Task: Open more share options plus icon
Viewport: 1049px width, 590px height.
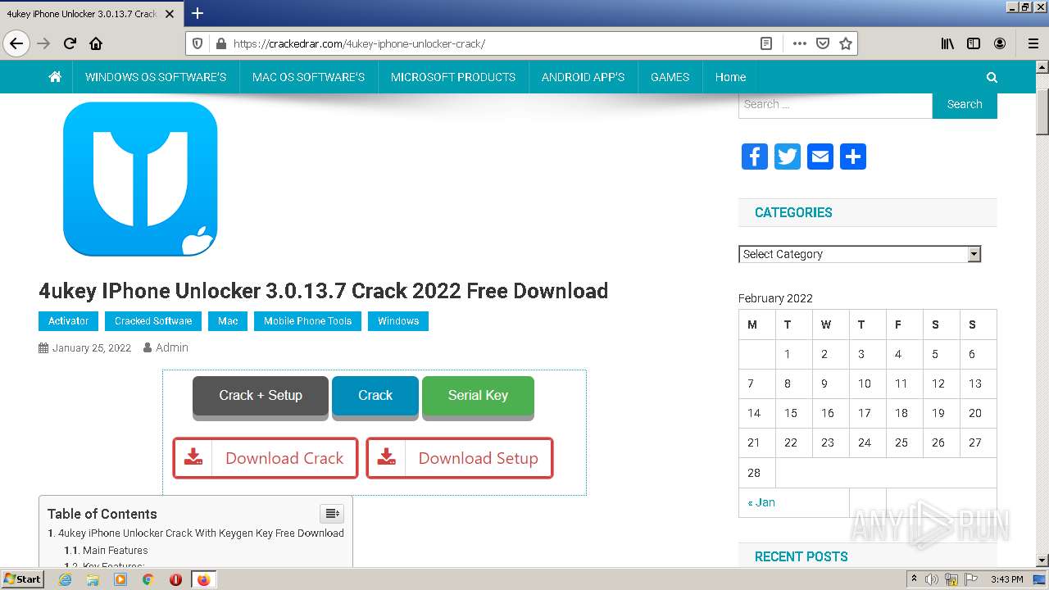Action: [853, 157]
